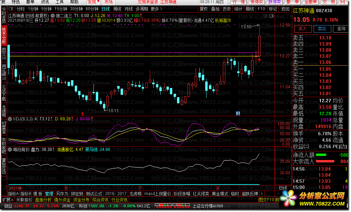
Task: Select 公式下载 in left sidebar
Action: (x=4, y=93)
